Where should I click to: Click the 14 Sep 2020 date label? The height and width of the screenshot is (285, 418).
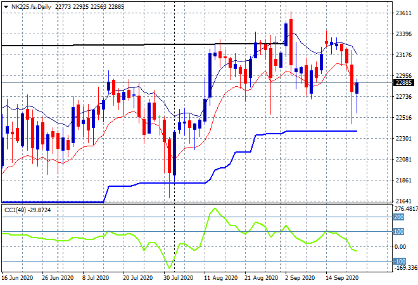[x=342, y=278]
